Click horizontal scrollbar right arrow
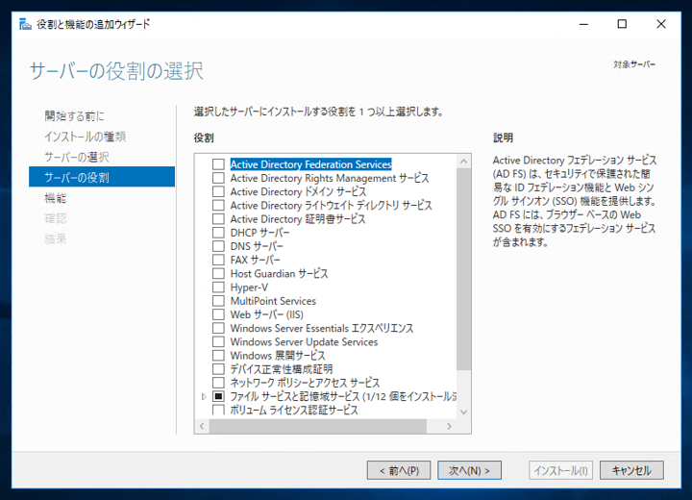Screen dimensions: 692x500 (449, 426)
